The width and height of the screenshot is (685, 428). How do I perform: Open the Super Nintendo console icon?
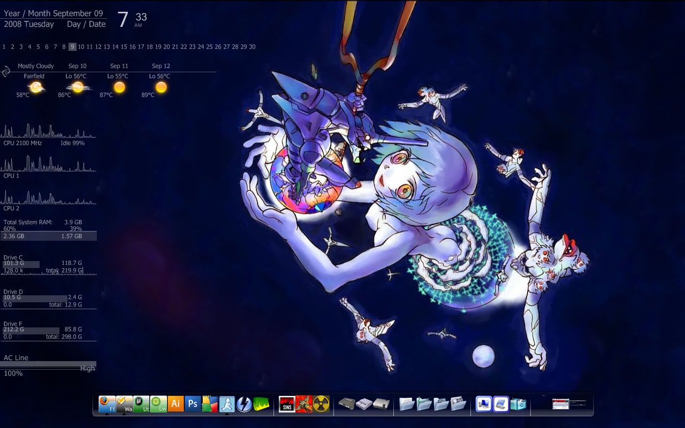tap(364, 403)
